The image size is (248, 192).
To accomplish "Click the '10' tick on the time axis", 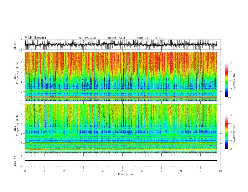I will tap(220, 171).
